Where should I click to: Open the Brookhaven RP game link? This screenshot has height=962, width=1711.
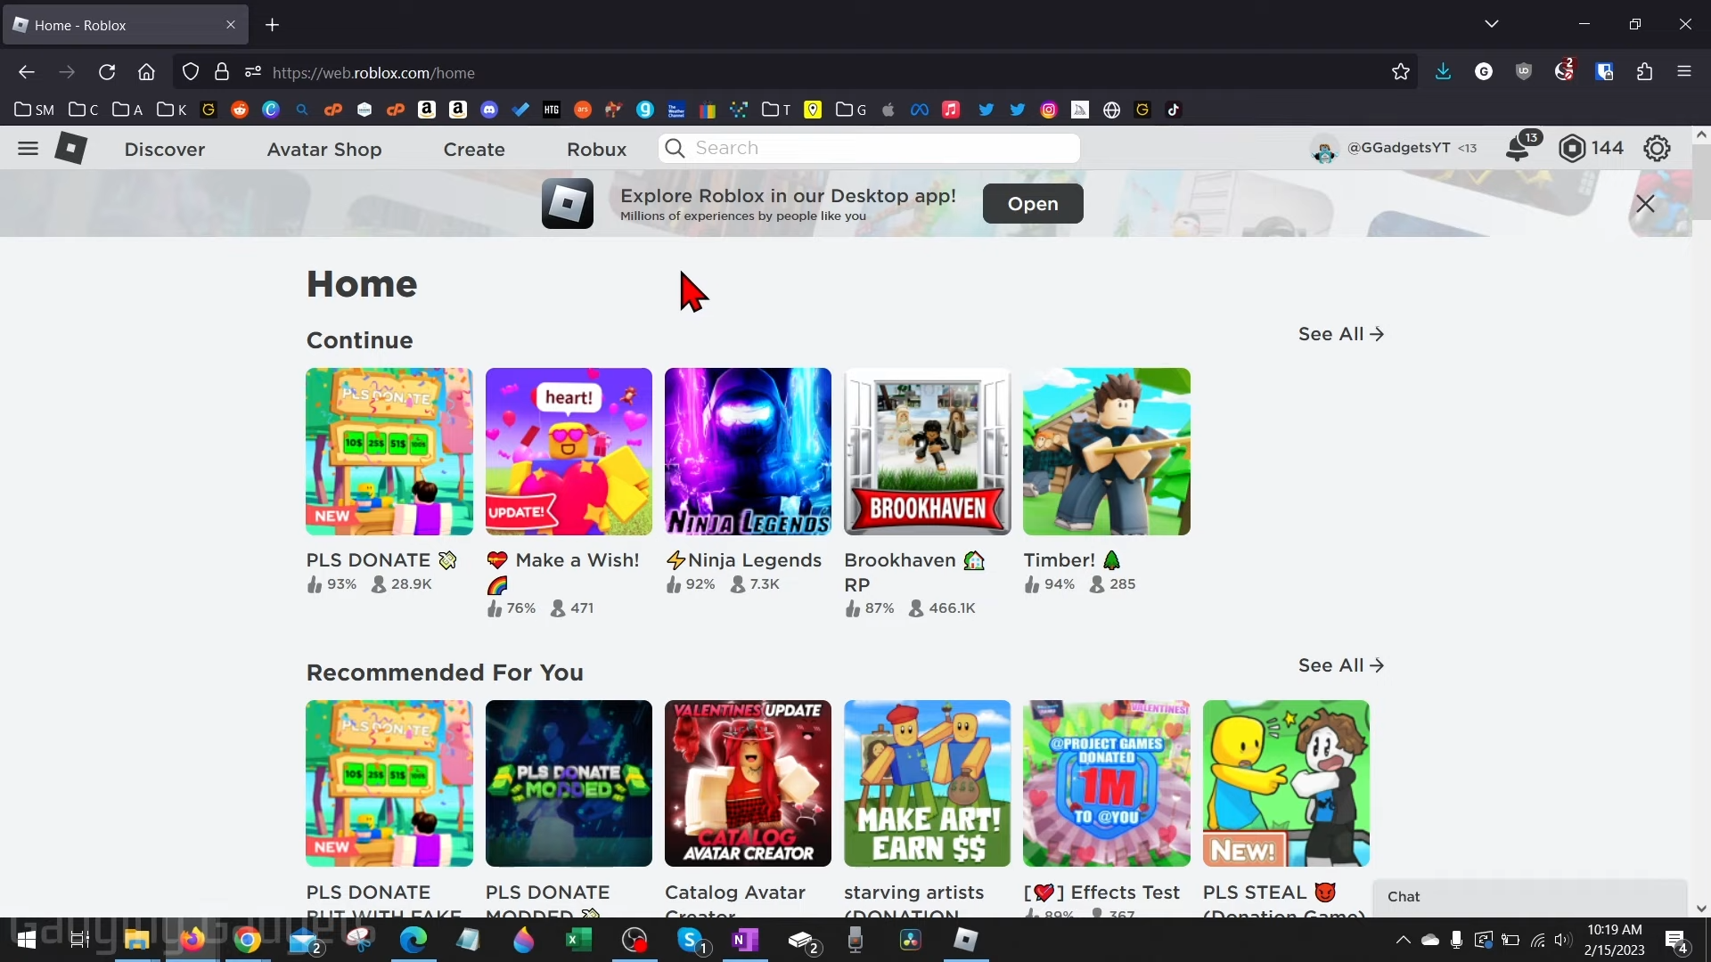900,560
